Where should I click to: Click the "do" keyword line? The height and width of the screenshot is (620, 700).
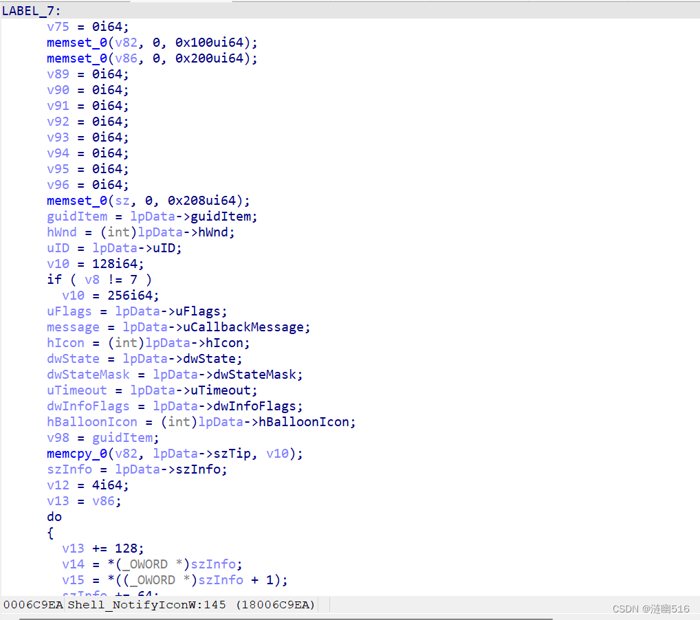[x=54, y=518]
